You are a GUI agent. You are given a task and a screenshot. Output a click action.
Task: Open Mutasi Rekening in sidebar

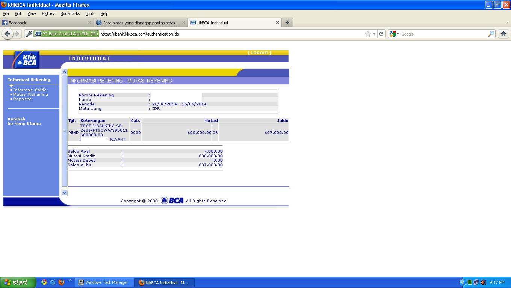coord(30,94)
